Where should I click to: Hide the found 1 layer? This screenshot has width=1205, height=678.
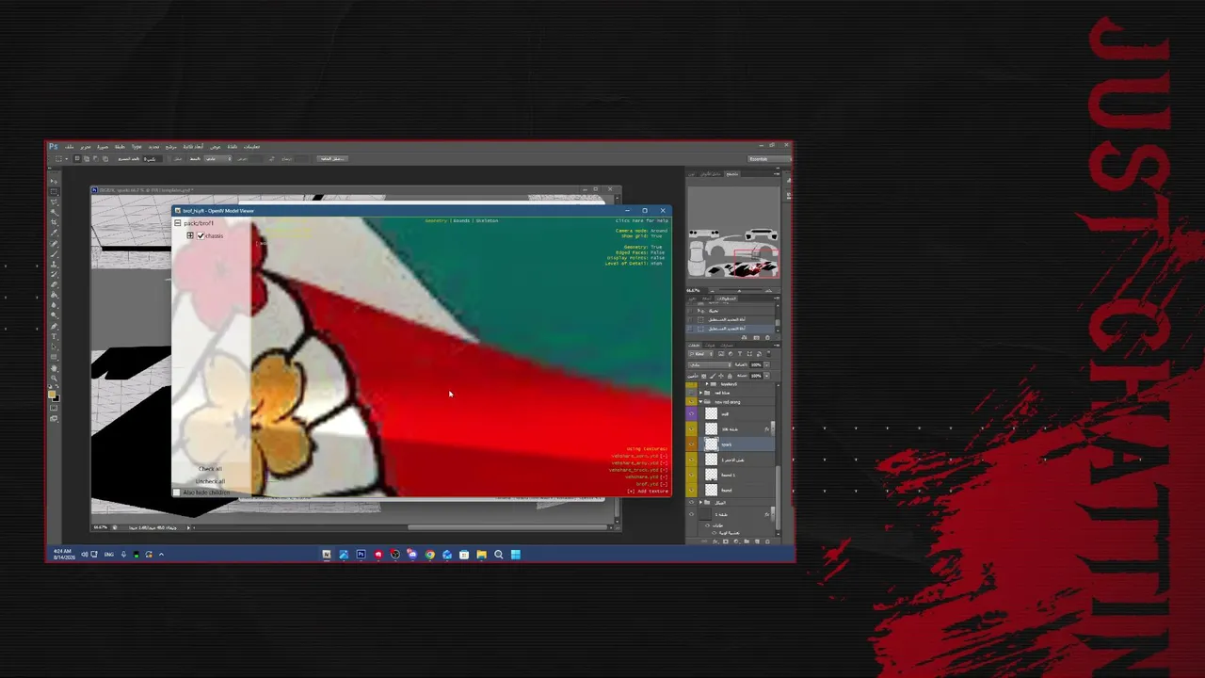coord(692,475)
